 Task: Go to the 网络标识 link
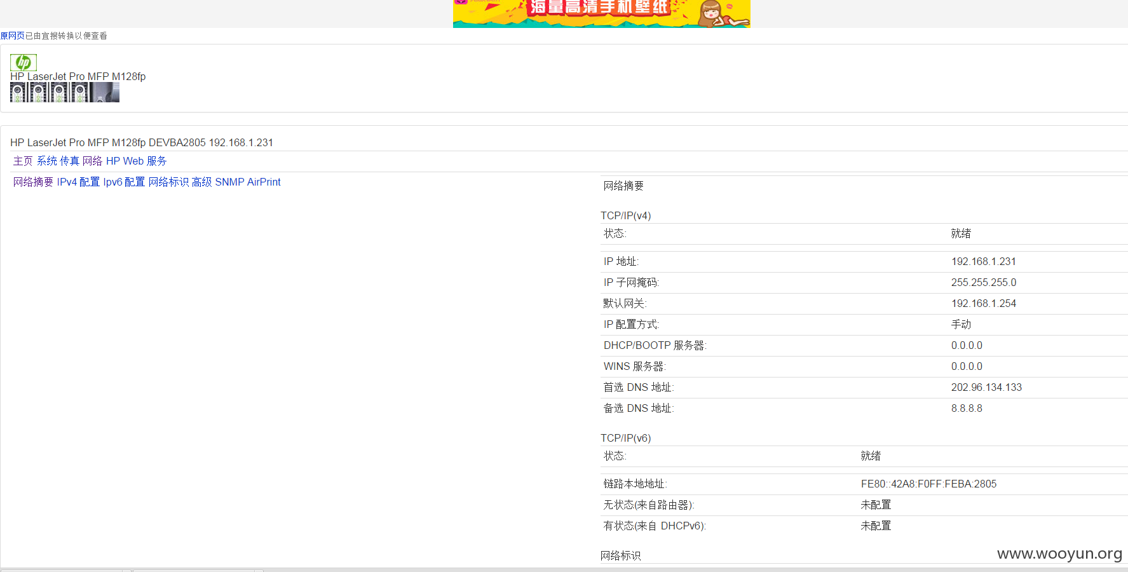pos(168,182)
